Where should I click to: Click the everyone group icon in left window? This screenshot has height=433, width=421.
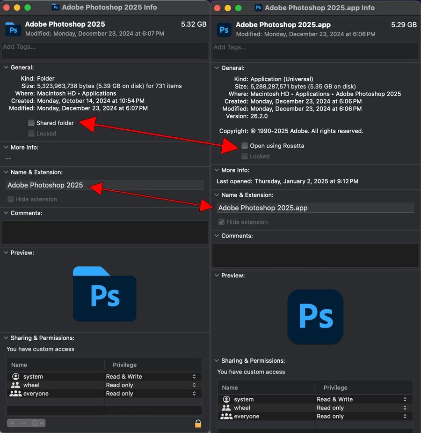coord(15,394)
